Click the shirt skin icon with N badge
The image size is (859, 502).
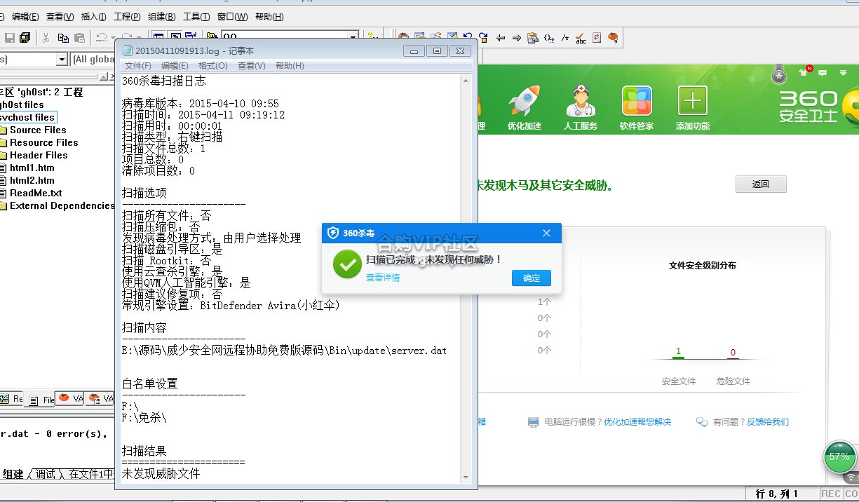[805, 72]
